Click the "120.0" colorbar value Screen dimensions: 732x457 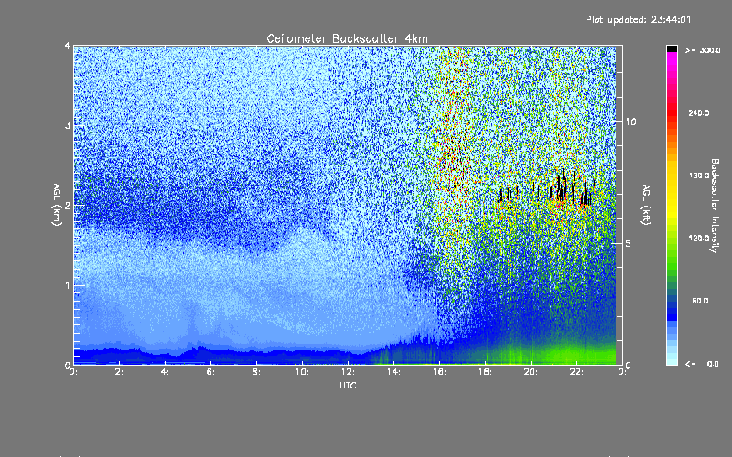coord(699,238)
